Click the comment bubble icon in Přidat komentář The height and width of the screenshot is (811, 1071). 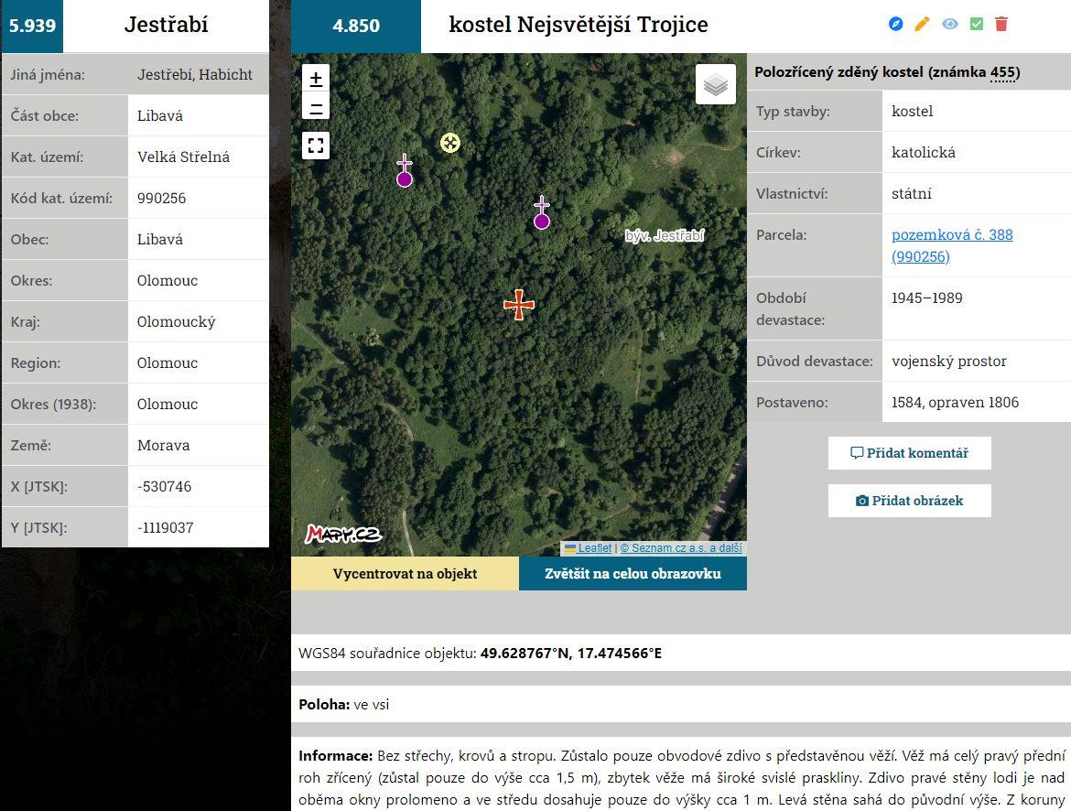[857, 453]
